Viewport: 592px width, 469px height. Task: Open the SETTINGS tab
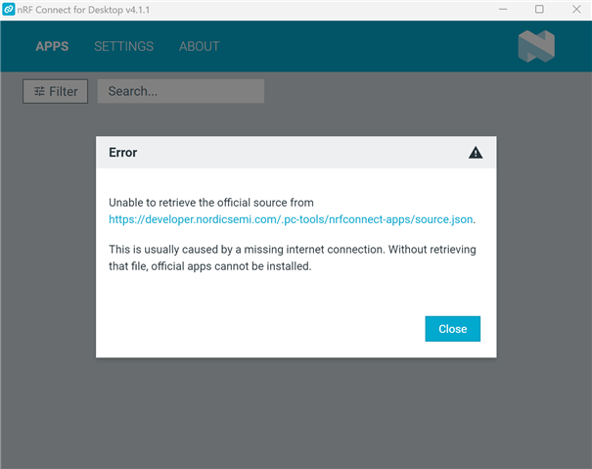click(124, 46)
